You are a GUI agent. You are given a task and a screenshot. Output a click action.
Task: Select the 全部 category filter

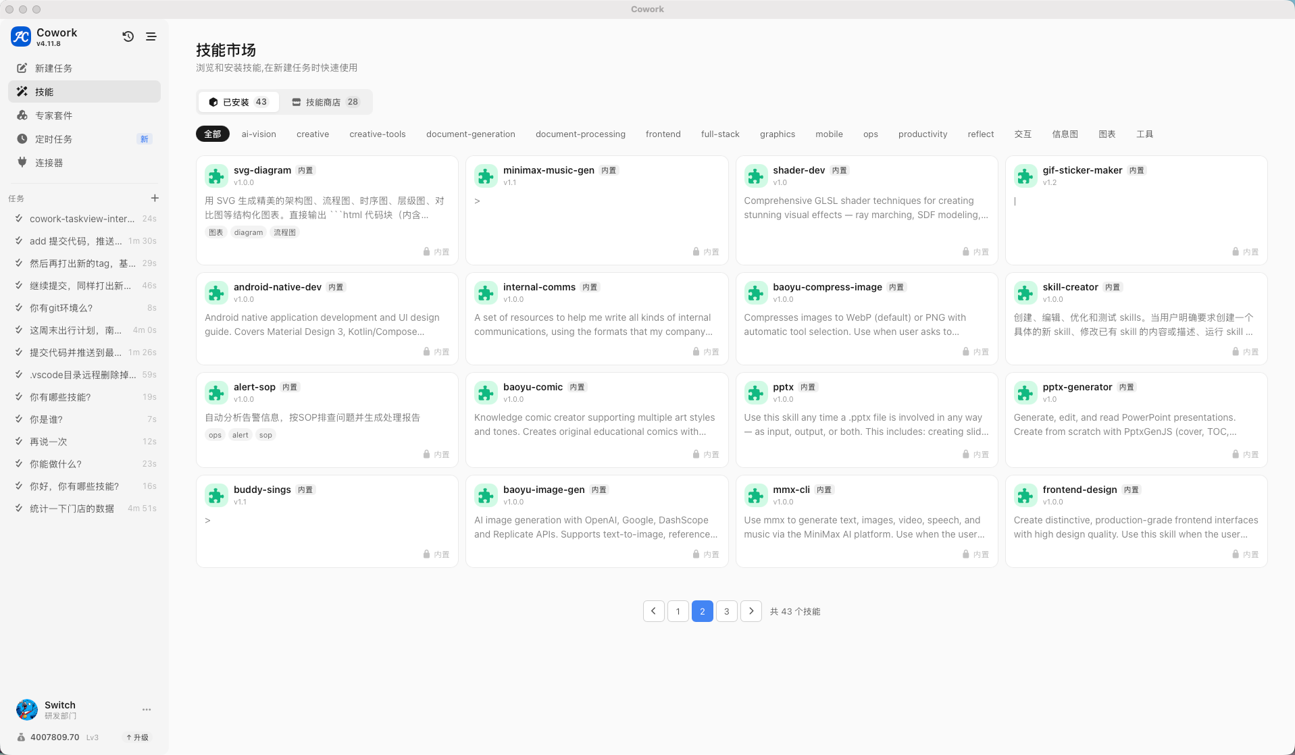tap(213, 134)
